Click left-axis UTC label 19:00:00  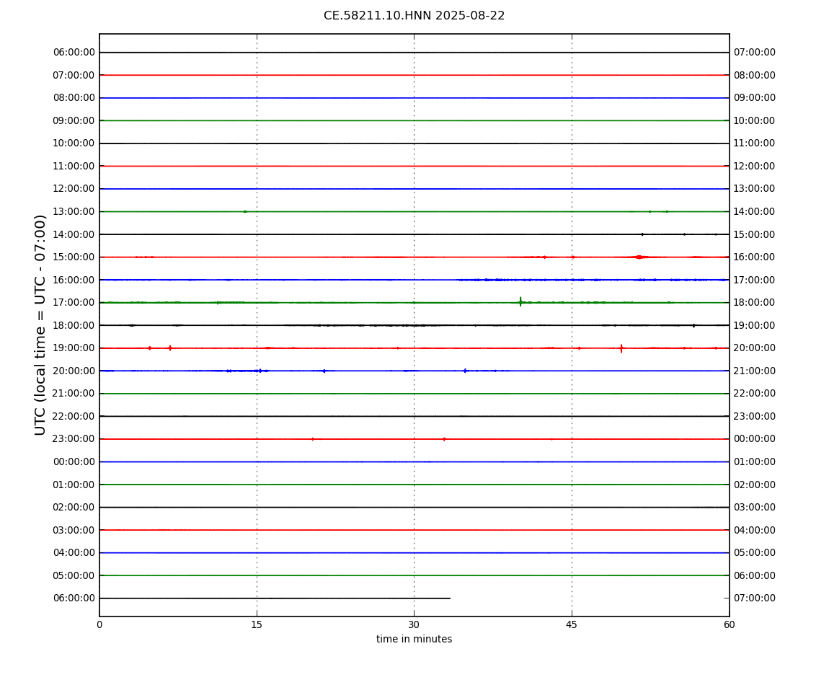point(74,348)
